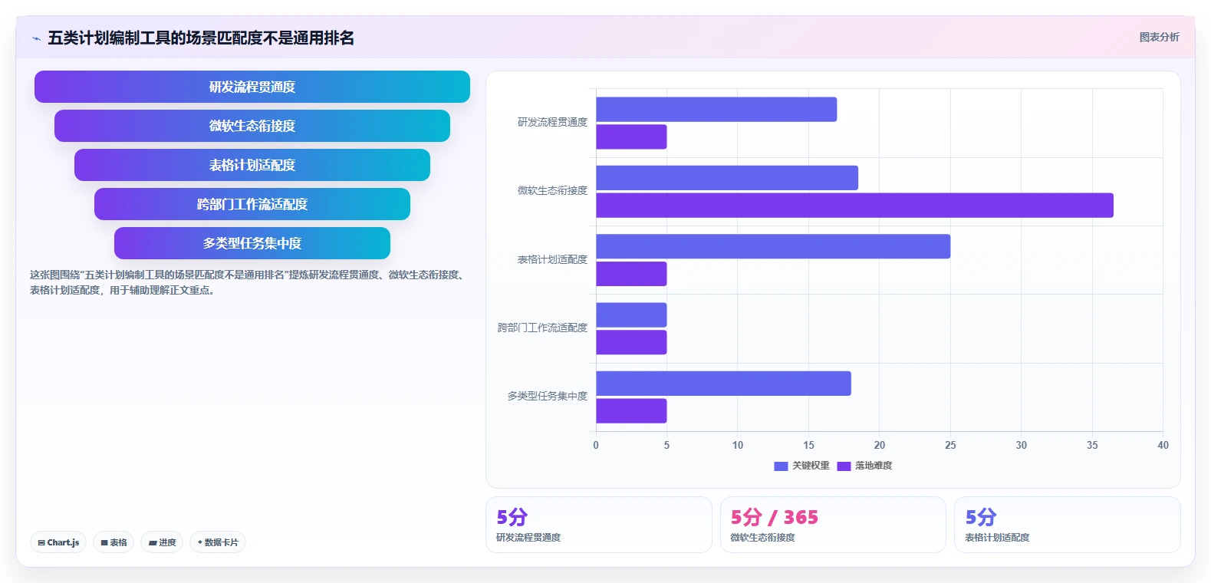Screen dimensions: 1211x583
Task: Select the 多类型任务集中度 funnel bar
Action: 252,243
